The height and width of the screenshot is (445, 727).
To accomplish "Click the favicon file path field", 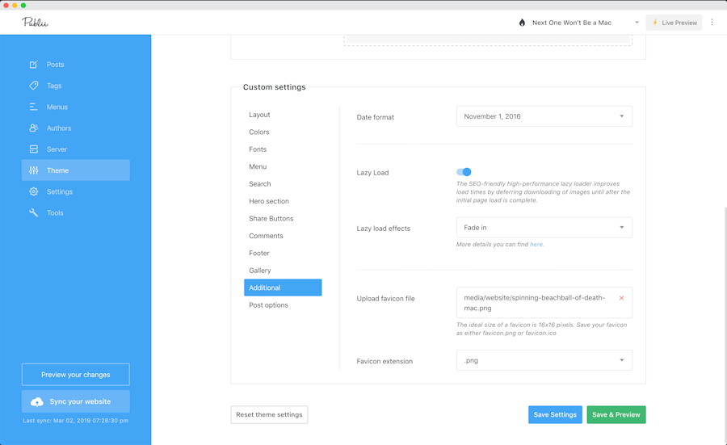I will [534, 303].
